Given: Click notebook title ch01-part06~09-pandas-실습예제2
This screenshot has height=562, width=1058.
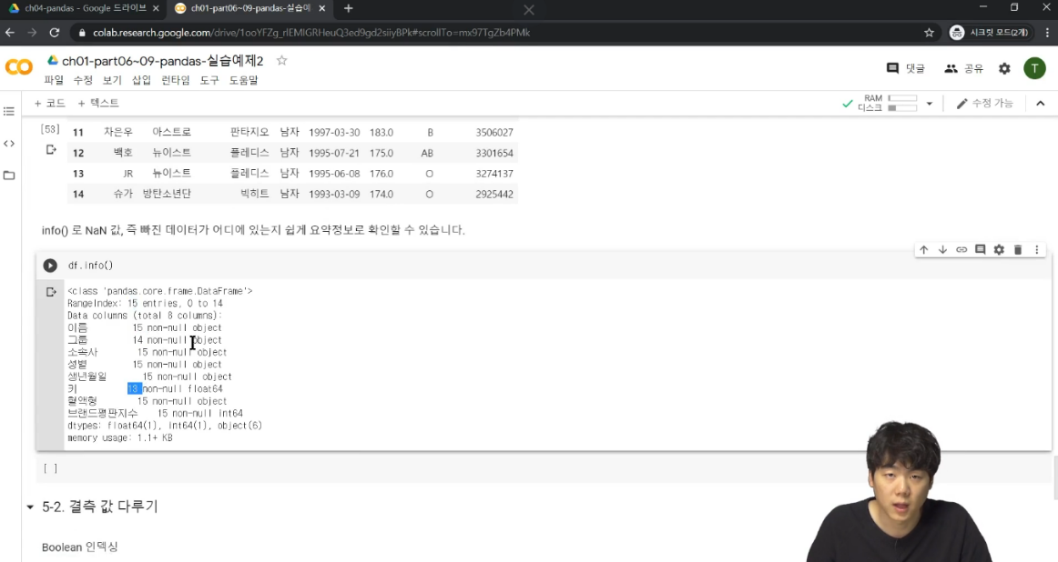Looking at the screenshot, I should 163,61.
